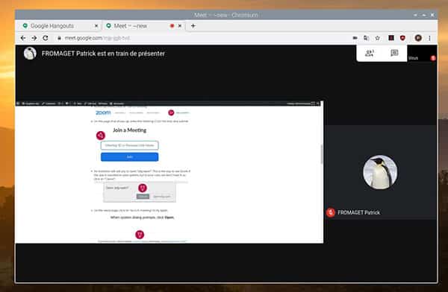Click the blue Join button

tap(129, 157)
